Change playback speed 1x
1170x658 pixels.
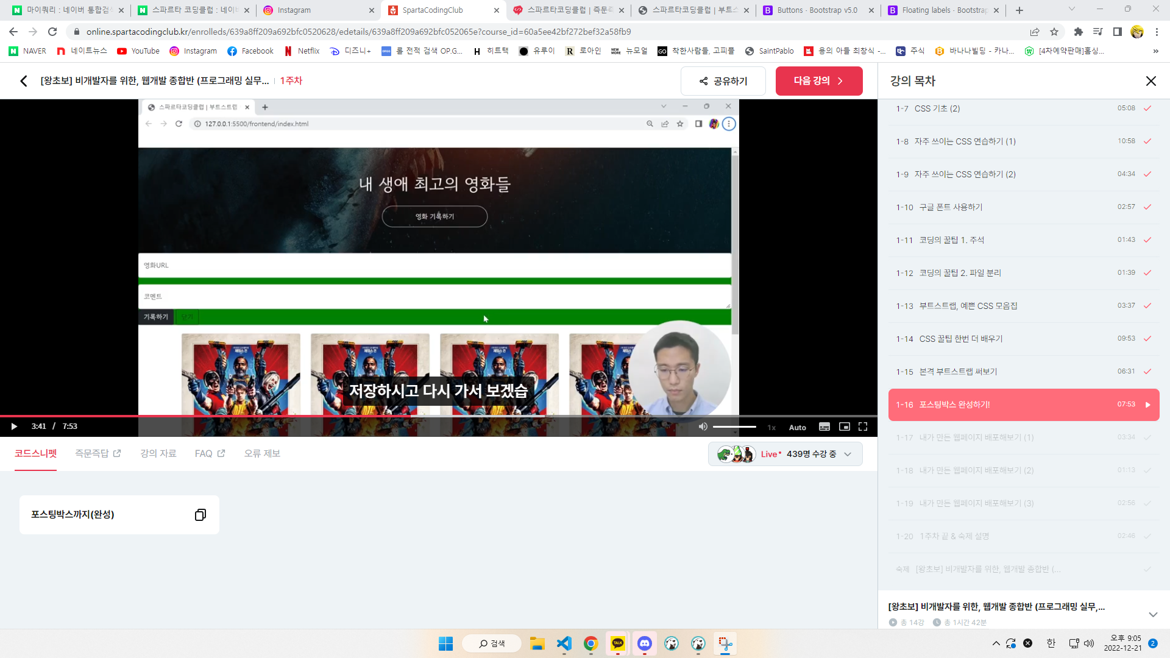[x=771, y=427]
